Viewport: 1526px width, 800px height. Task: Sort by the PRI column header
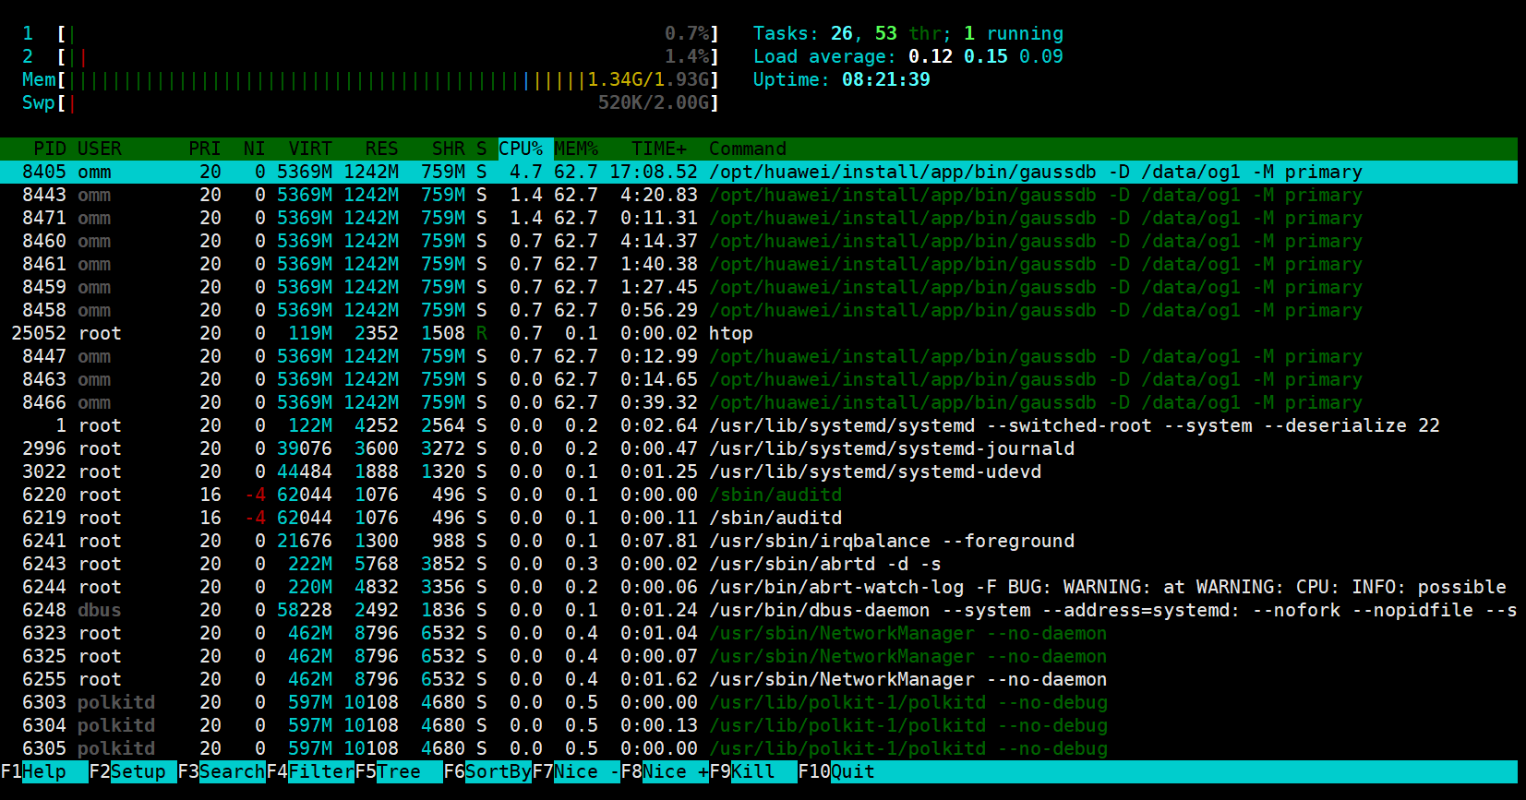pyautogui.click(x=205, y=149)
